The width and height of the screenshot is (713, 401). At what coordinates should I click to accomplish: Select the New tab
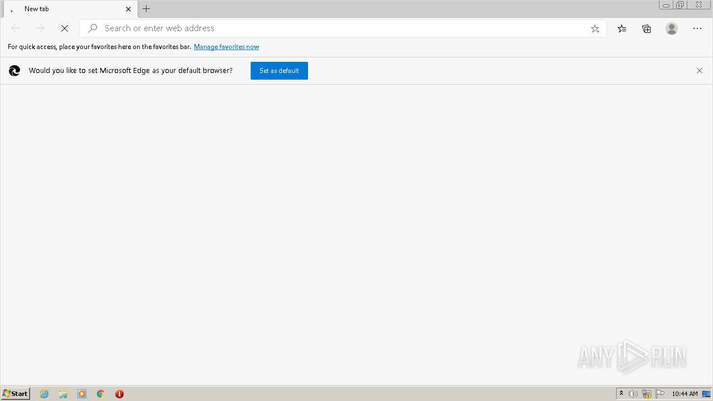[x=70, y=9]
